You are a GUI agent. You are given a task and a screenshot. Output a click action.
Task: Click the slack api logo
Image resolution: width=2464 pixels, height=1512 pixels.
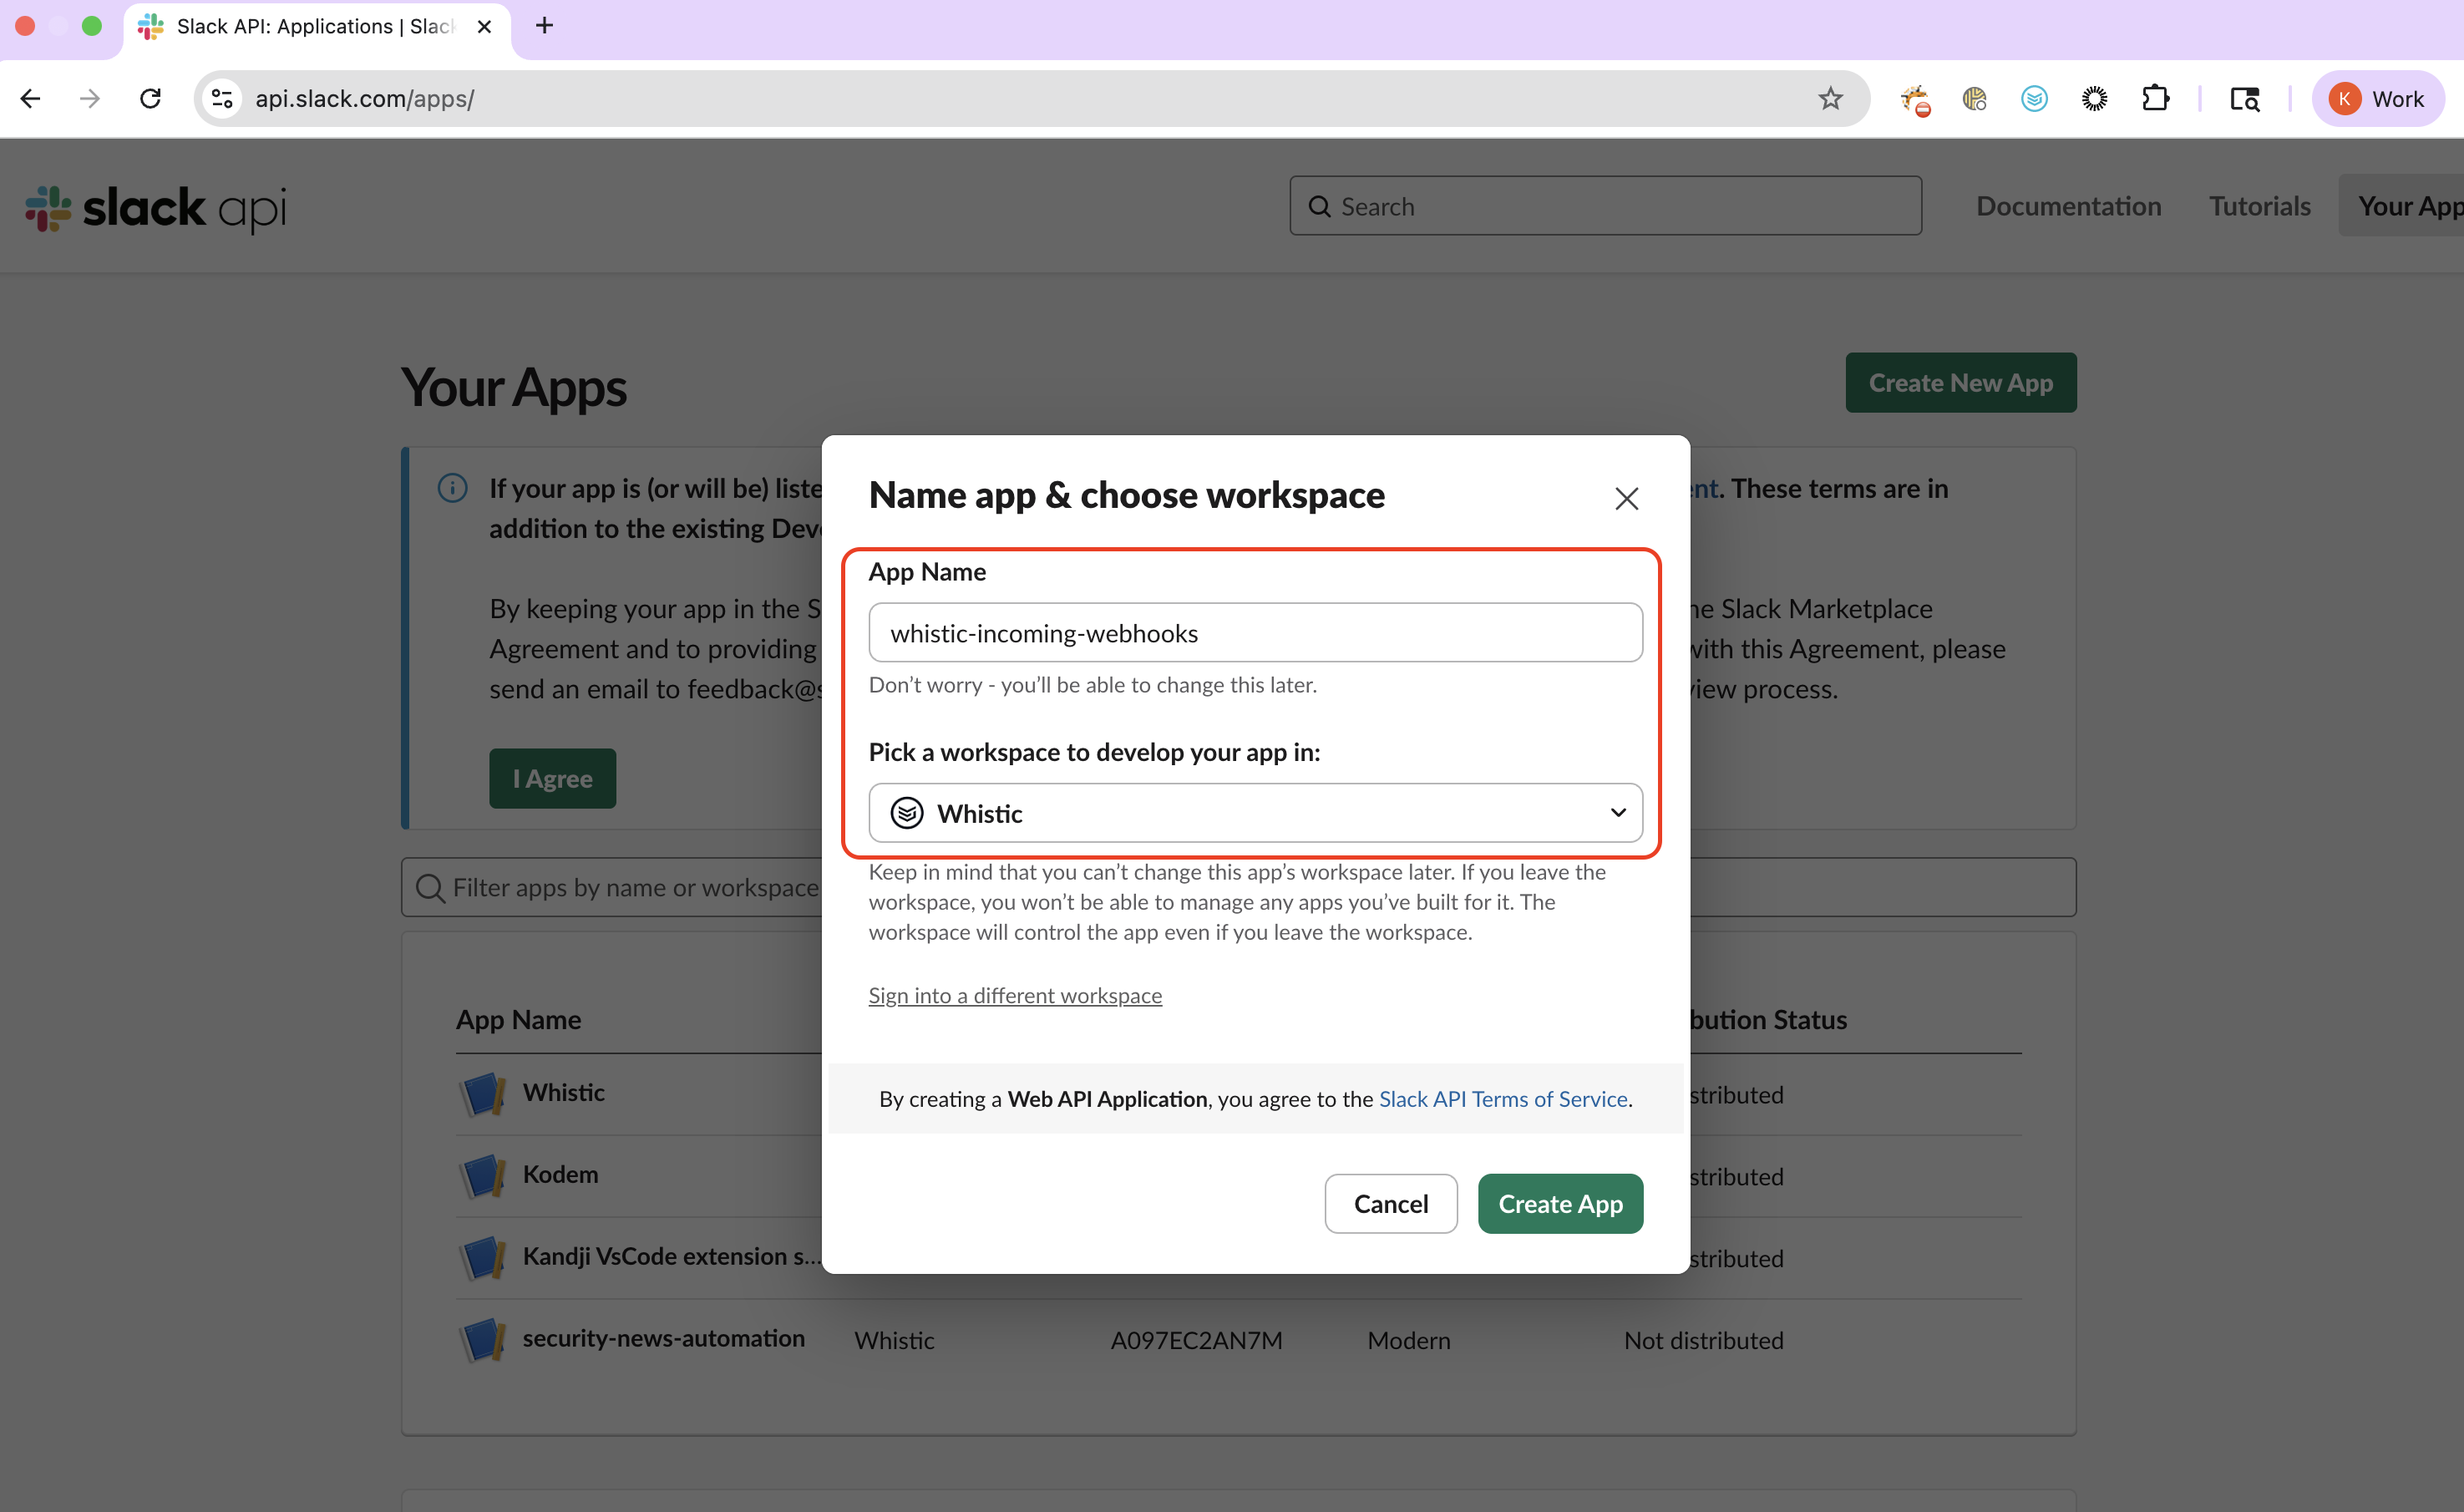click(156, 208)
